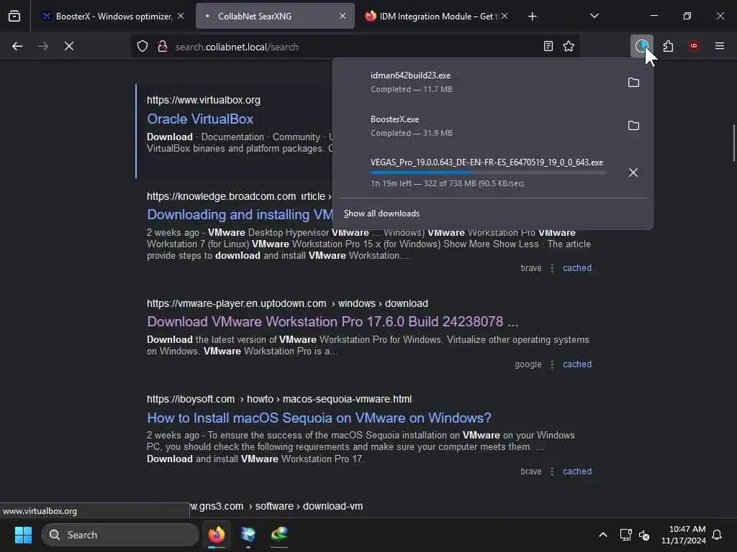Open Firefox application hamburger menu
737x552 pixels.
(x=720, y=46)
